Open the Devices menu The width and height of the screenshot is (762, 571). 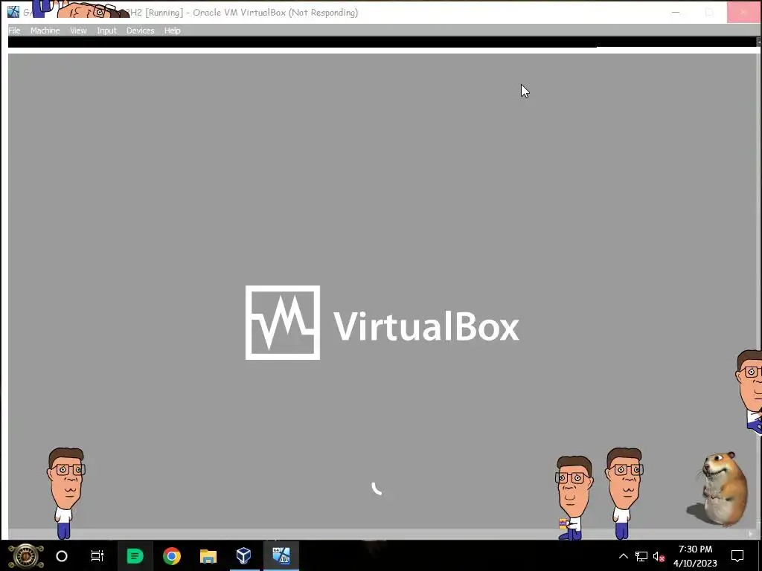141,30
